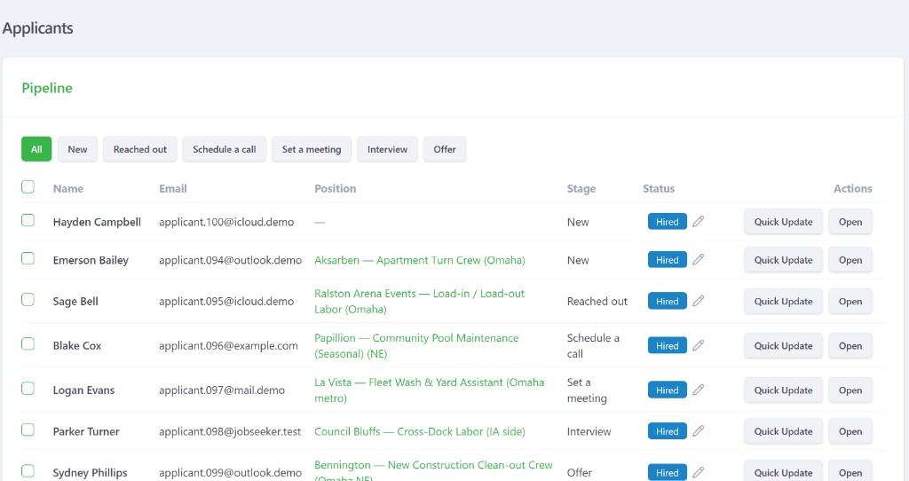Click the name Logan Evans
The image size is (909, 481).
click(83, 390)
